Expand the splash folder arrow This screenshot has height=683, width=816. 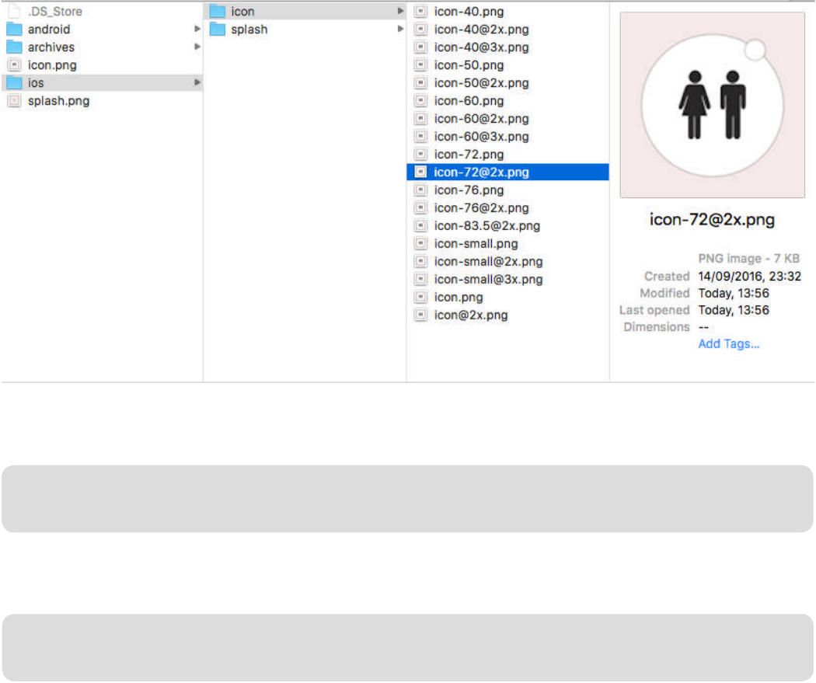(400, 29)
